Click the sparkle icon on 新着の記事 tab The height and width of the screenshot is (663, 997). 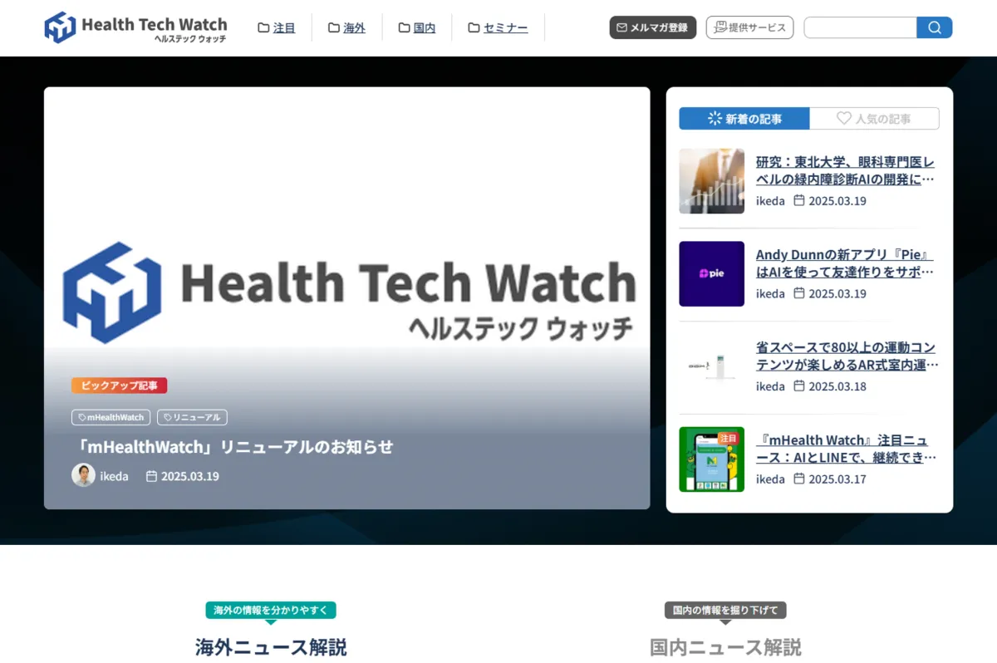(715, 119)
